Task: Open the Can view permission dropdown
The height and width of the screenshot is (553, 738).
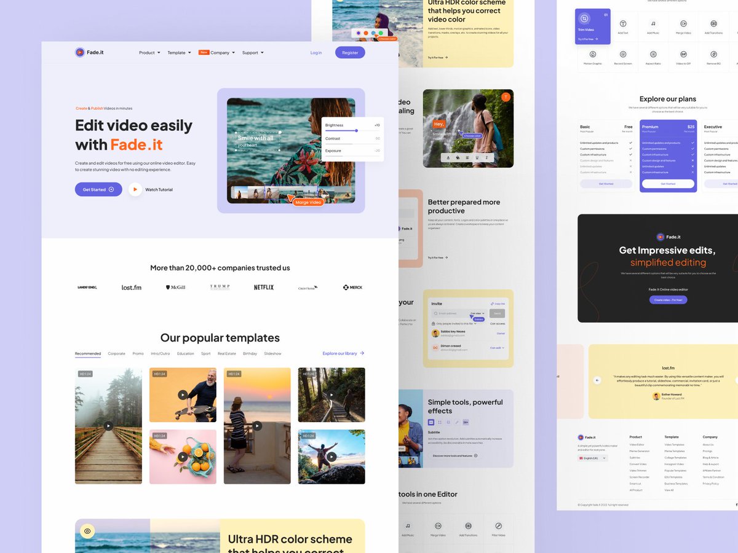Action: (x=477, y=313)
